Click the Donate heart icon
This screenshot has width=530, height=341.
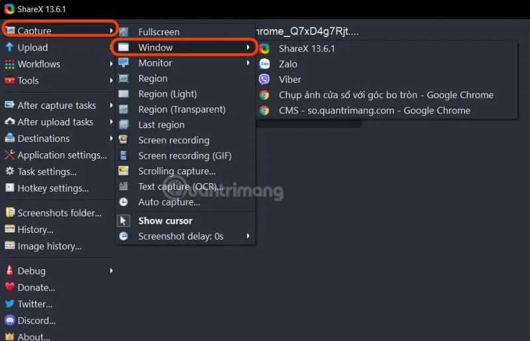coord(9,287)
